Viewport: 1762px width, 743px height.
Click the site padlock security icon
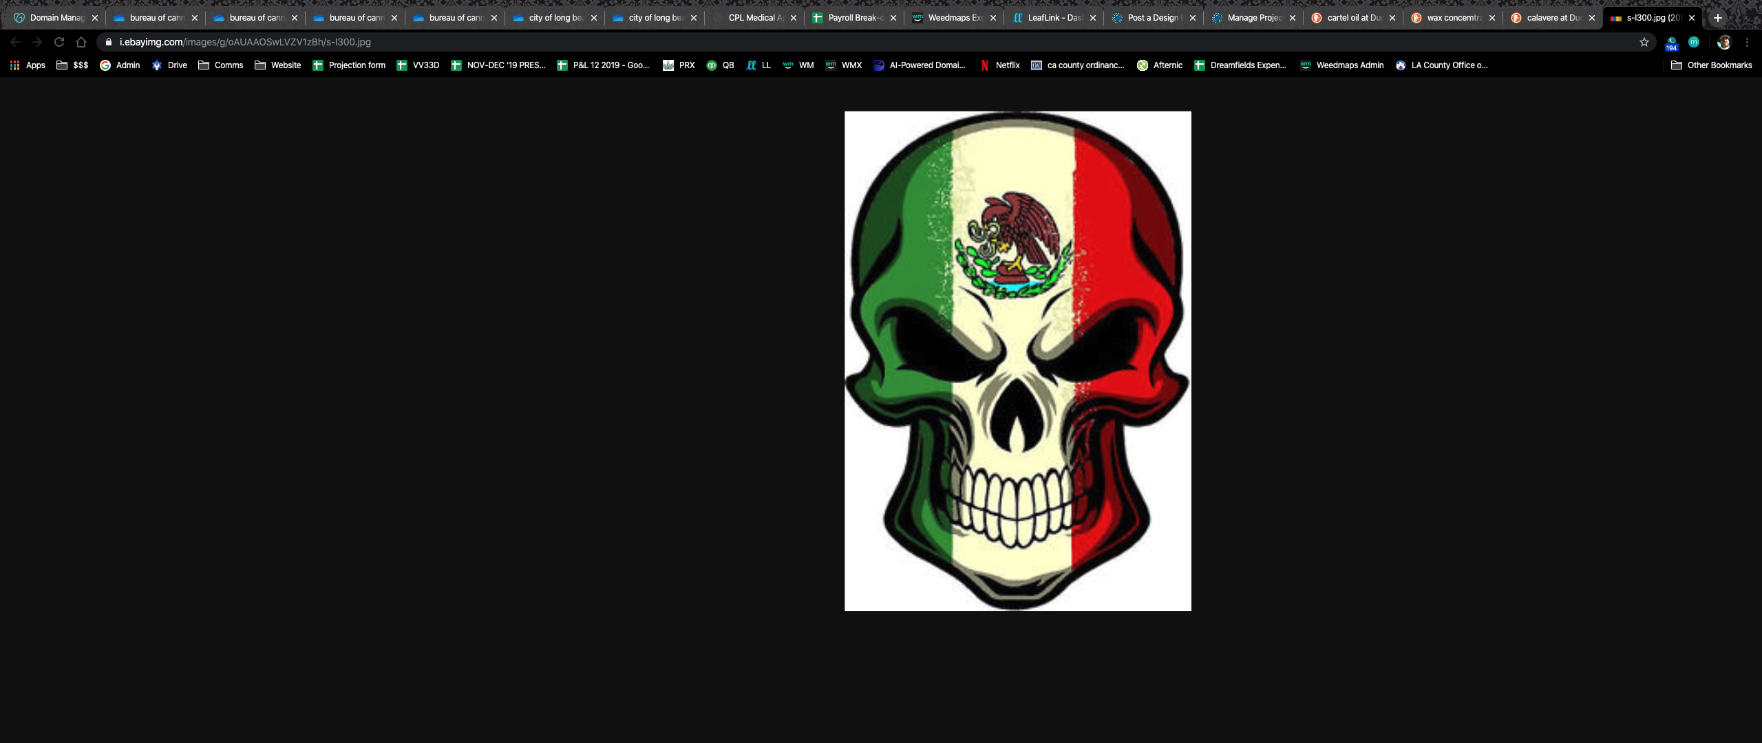[x=108, y=42]
